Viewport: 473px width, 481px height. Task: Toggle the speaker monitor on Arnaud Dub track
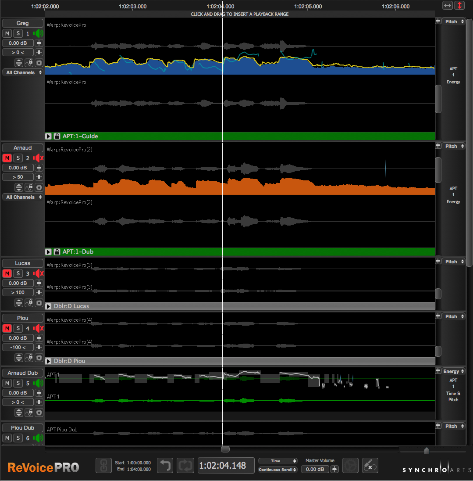coord(39,383)
